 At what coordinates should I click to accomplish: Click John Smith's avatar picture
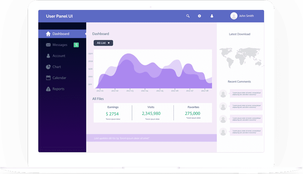pos(234,16)
